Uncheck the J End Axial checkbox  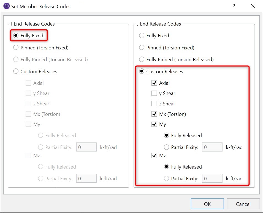click(154, 83)
